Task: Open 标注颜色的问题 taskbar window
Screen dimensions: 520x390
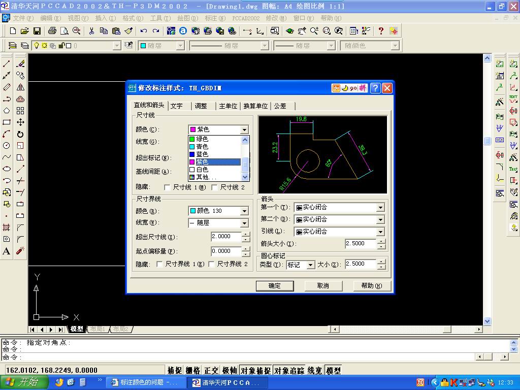Action: click(x=145, y=382)
